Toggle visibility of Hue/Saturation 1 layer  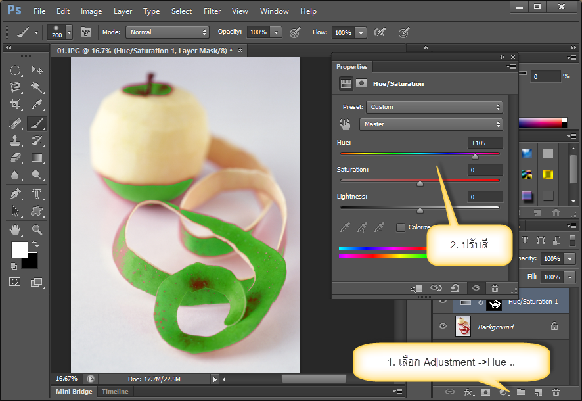point(443,301)
